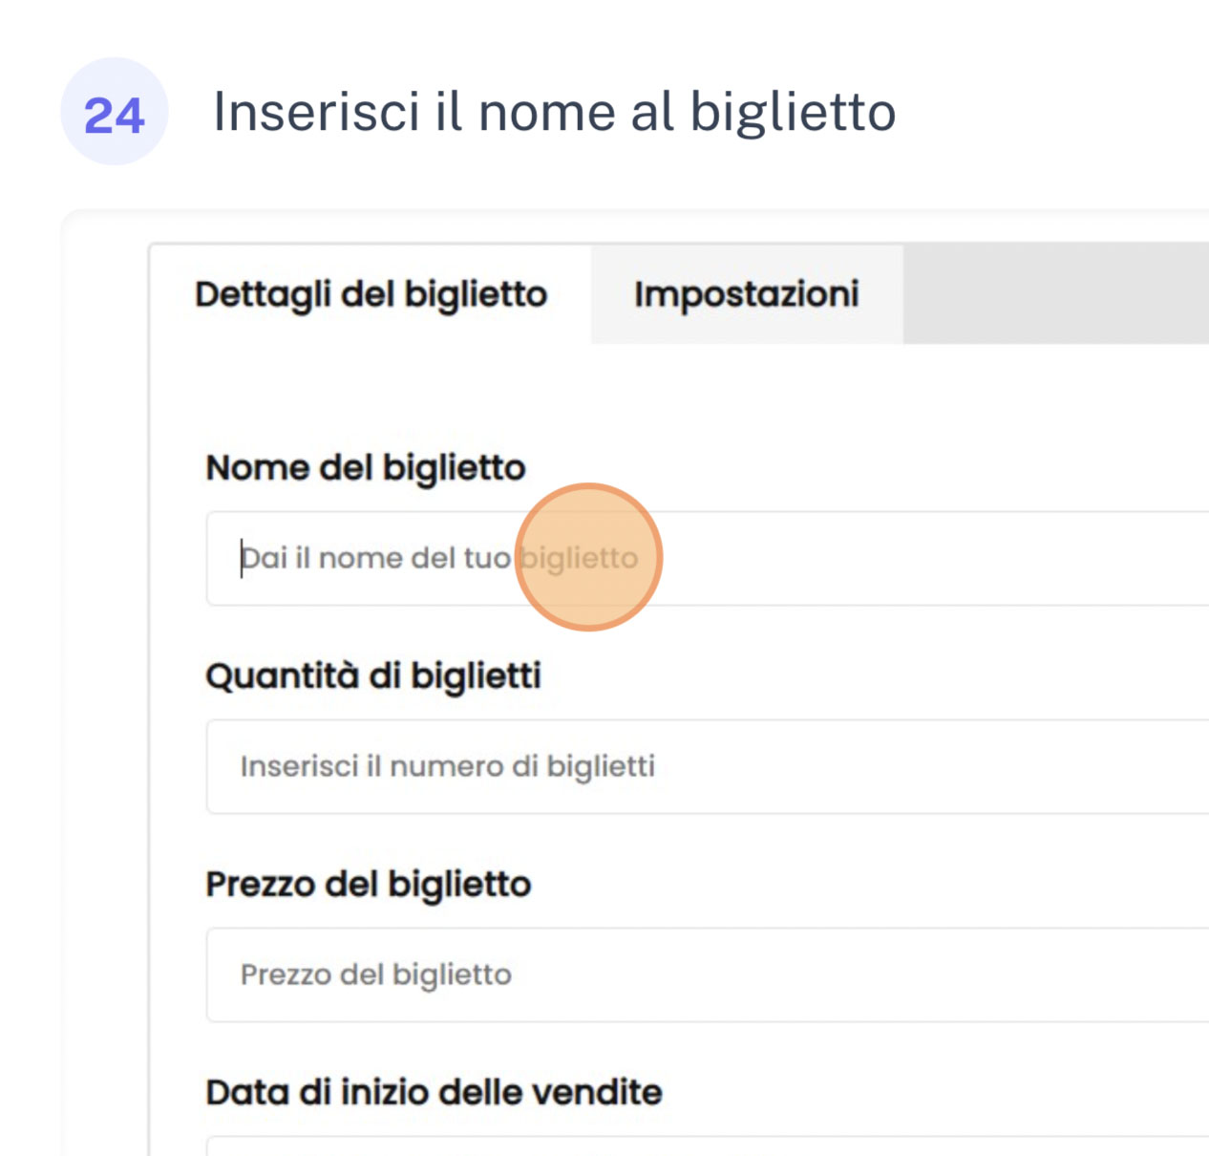The width and height of the screenshot is (1209, 1156).
Task: Click the word 'biglietto' inside the orange circle
Action: pyautogui.click(x=580, y=558)
